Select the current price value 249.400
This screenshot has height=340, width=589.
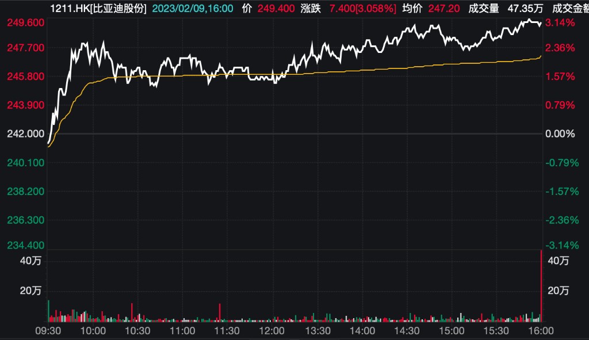pos(277,9)
